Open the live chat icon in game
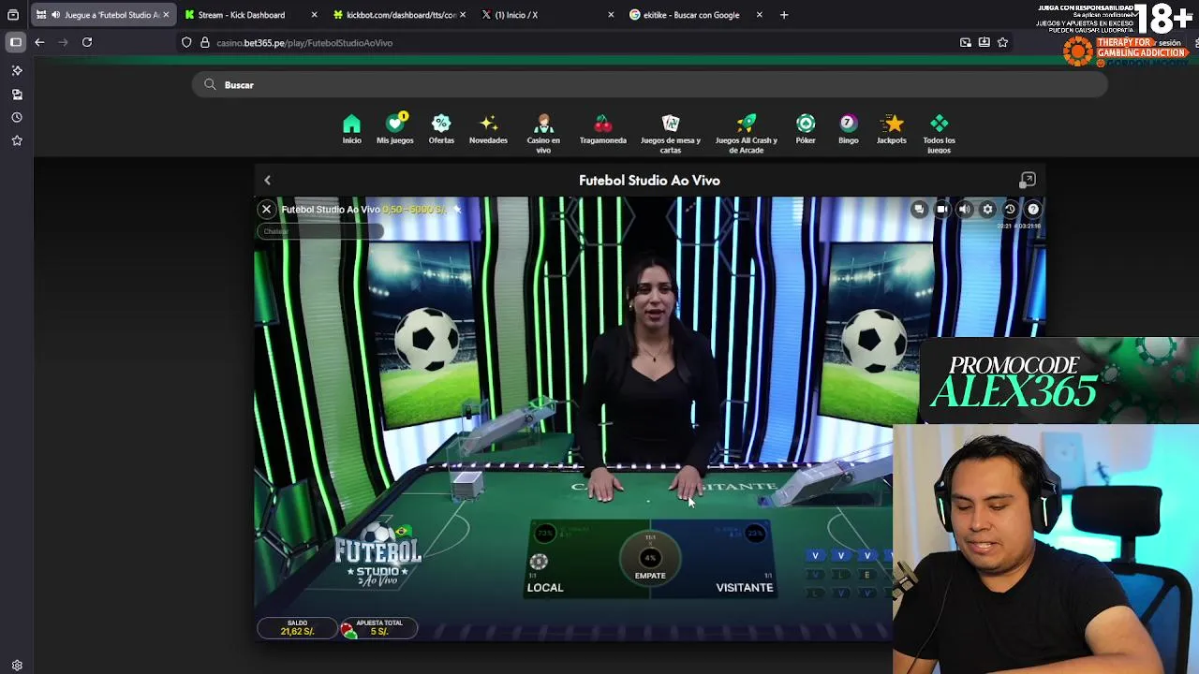1199x674 pixels. [919, 210]
